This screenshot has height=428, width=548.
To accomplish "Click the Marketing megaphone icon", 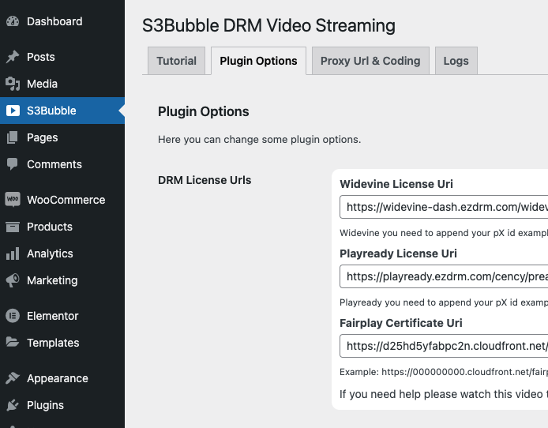I will 13,280.
